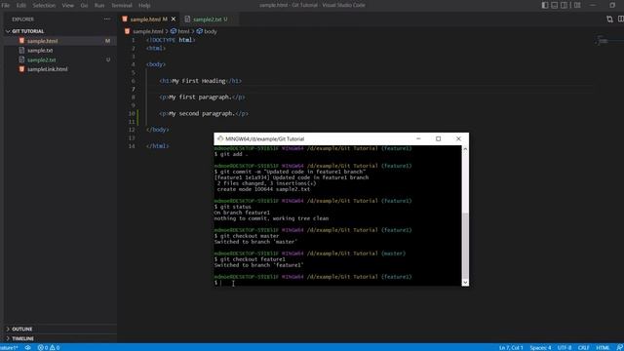Viewport: 624px width, 351px height.
Task: Toggle the secondary side bar layout icon
Action: [x=564, y=5]
